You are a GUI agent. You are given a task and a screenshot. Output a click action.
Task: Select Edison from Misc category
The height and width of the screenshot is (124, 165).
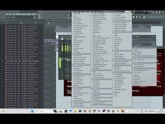click(116, 34)
